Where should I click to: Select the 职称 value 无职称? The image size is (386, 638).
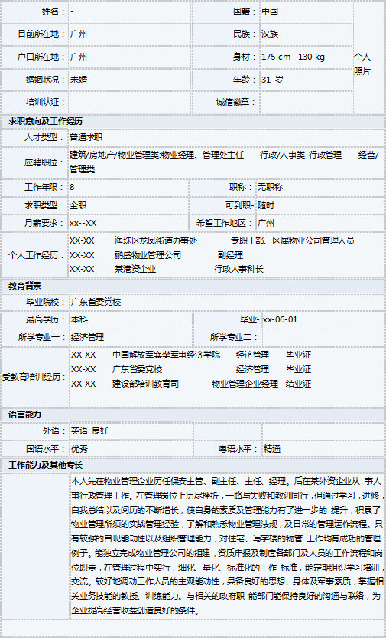tap(271, 187)
